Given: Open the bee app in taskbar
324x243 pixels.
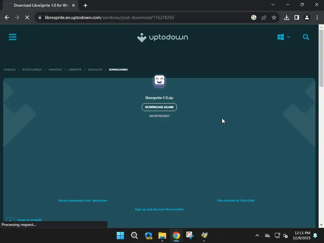Looking at the screenshot, I should [x=204, y=235].
